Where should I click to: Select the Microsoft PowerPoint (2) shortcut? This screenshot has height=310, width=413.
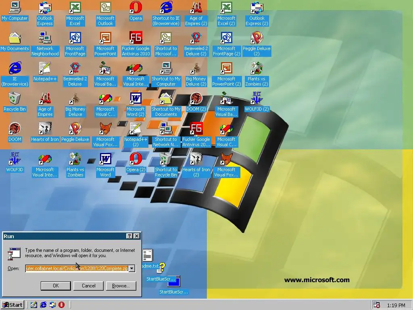227,74
